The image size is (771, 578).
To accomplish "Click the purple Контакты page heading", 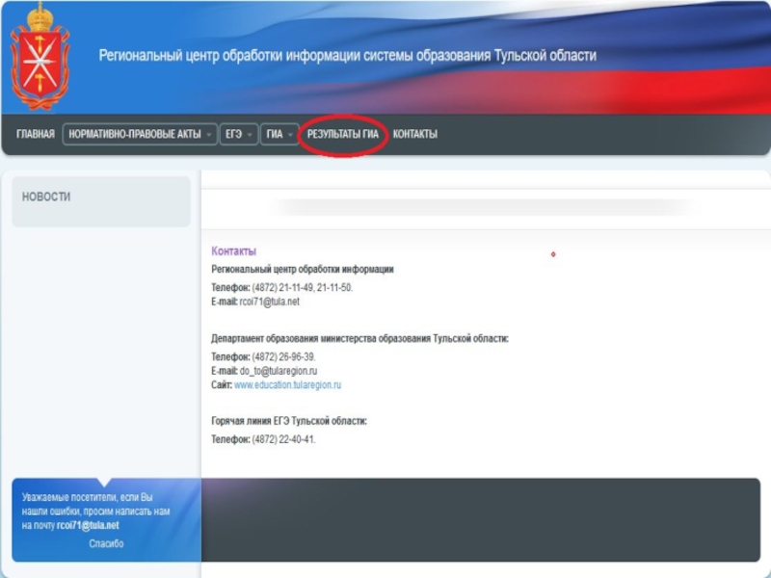I will 233,251.
